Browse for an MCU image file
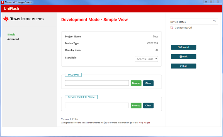Screen dimensions: 223x137 pos(136,83)
